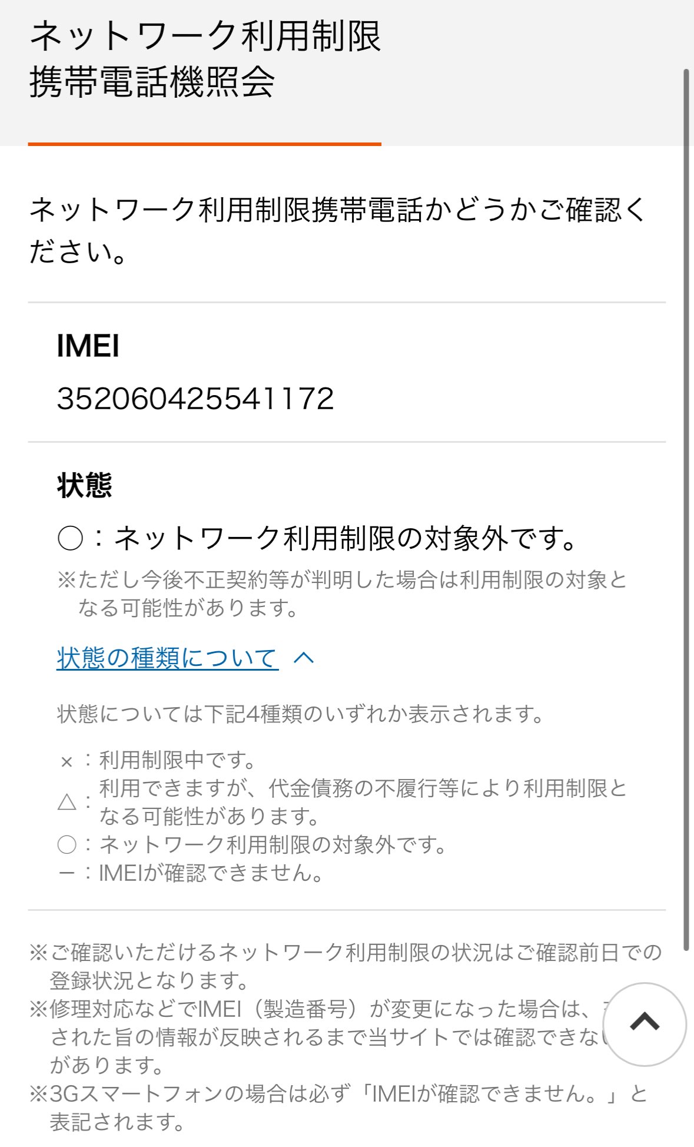Collapse the status types chevron
694x1147 pixels.
pyautogui.click(x=304, y=658)
